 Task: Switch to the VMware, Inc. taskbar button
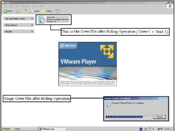tap(52, 129)
